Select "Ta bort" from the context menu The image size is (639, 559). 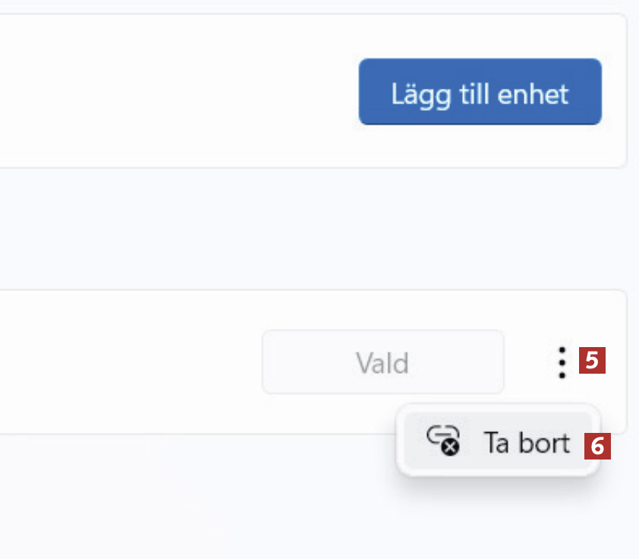coord(525,443)
